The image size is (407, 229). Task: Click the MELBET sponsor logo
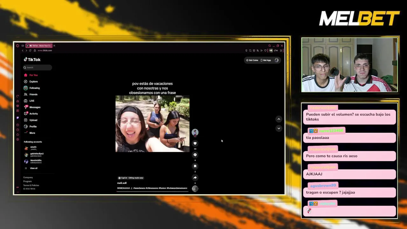[x=359, y=18]
